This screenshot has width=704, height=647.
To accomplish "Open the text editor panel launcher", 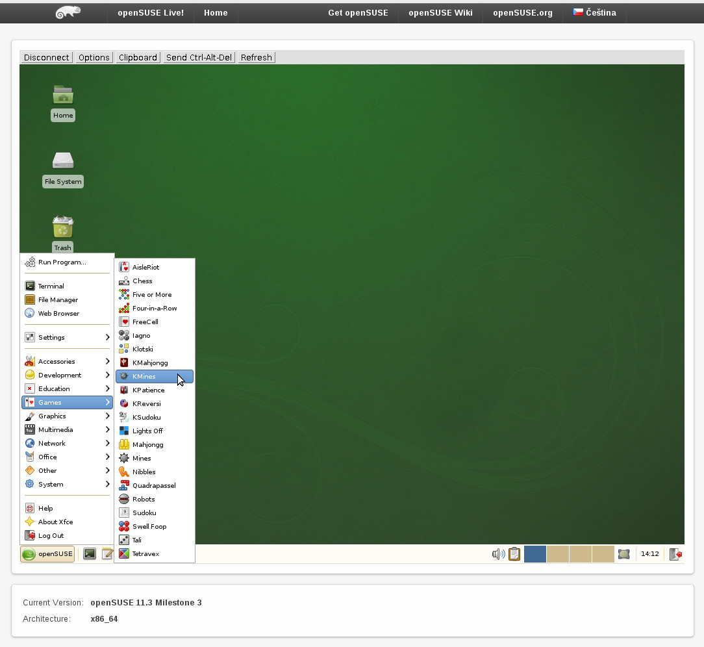I will [x=107, y=553].
